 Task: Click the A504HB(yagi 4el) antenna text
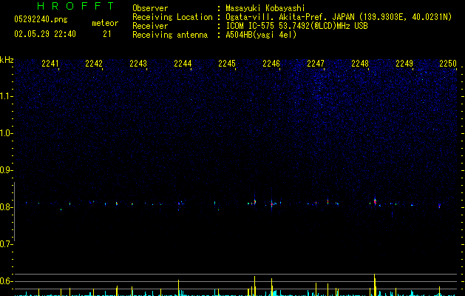pyautogui.click(x=261, y=35)
